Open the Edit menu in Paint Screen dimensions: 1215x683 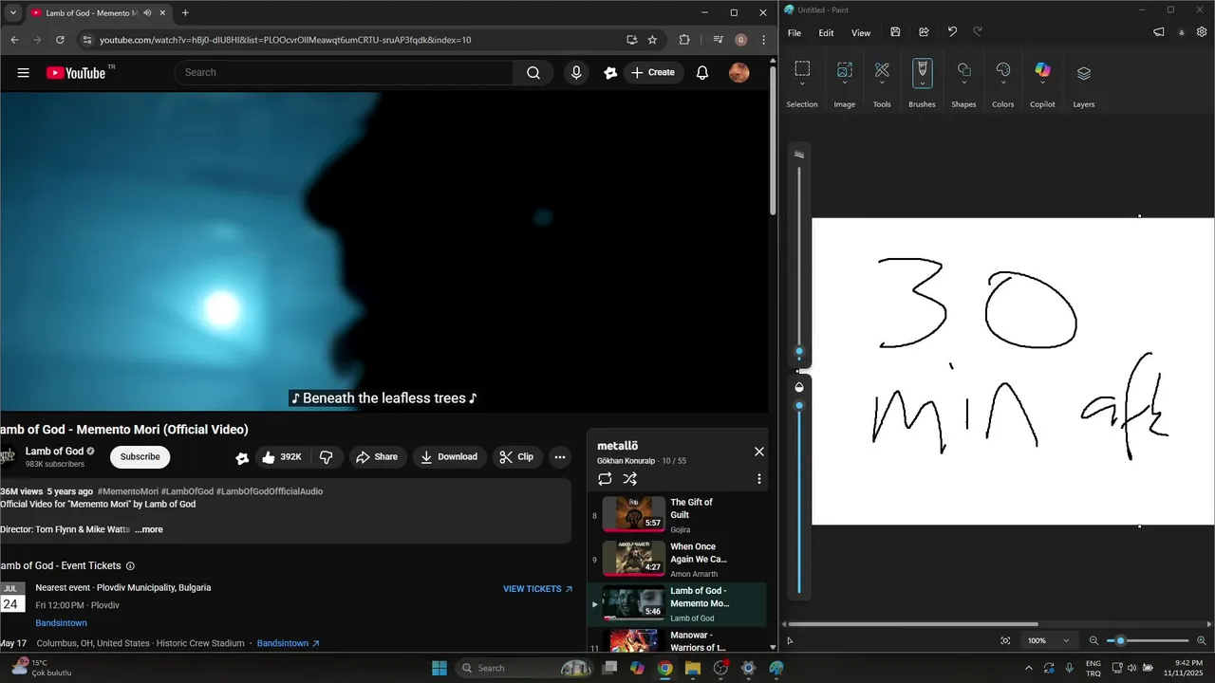pos(827,32)
